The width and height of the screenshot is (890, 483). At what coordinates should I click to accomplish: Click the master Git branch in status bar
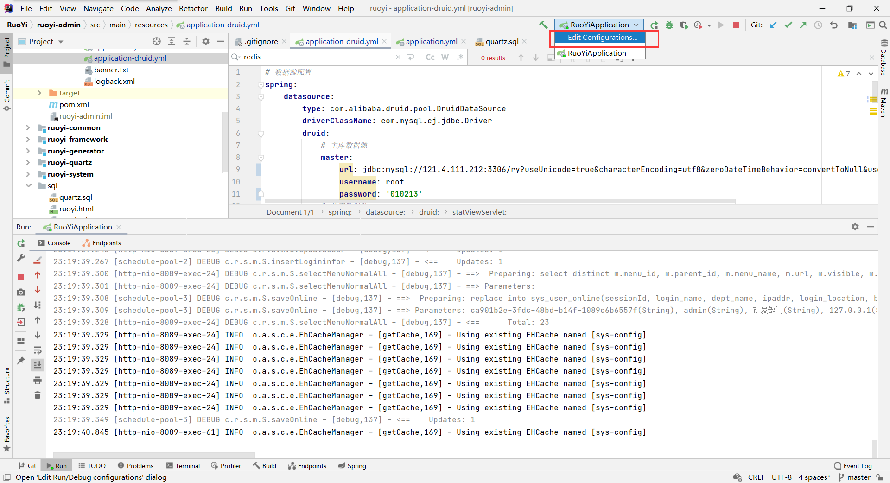tap(854, 477)
